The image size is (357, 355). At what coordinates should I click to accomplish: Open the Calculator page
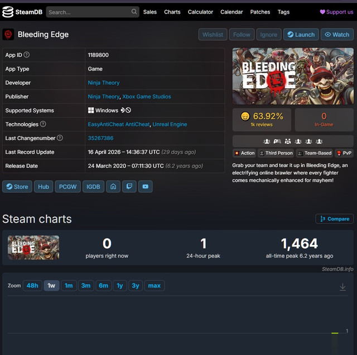pyautogui.click(x=200, y=12)
